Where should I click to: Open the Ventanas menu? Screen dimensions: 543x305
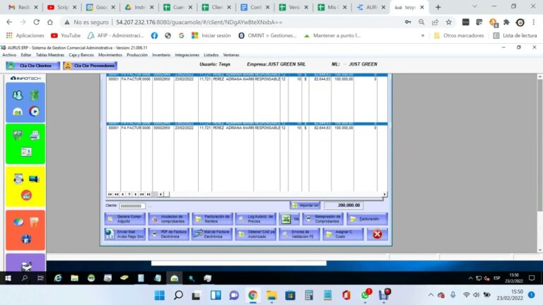click(x=231, y=55)
